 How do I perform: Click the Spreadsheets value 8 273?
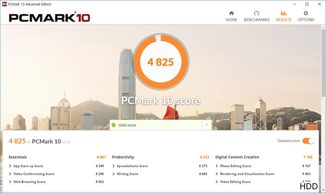click(x=203, y=166)
